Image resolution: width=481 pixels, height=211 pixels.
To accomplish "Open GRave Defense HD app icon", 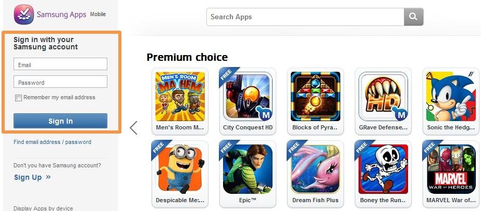I will tap(383, 96).
